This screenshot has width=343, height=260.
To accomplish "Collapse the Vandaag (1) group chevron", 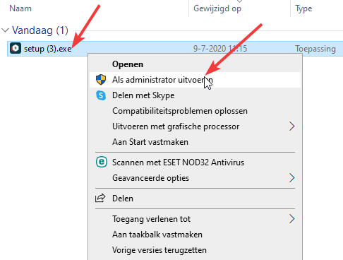I will click(x=5, y=30).
